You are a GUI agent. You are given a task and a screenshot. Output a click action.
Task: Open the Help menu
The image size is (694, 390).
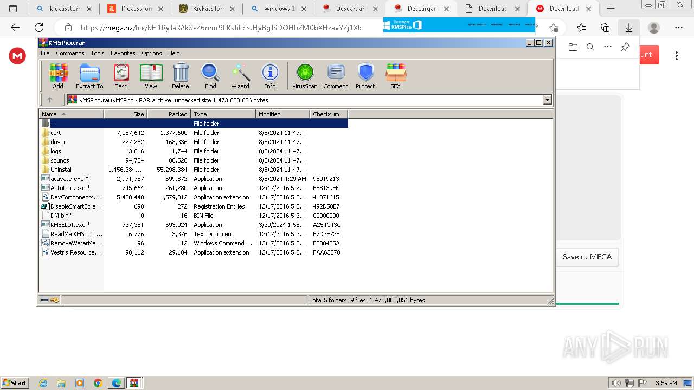click(173, 53)
